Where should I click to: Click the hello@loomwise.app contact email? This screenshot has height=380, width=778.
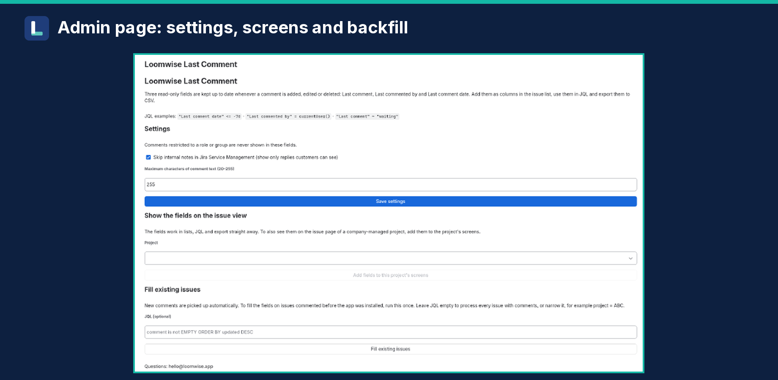(x=191, y=366)
